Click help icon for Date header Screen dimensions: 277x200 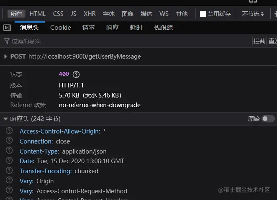(9, 161)
